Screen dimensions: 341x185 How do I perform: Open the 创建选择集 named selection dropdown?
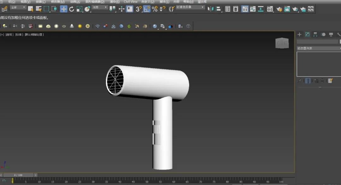[190, 7]
